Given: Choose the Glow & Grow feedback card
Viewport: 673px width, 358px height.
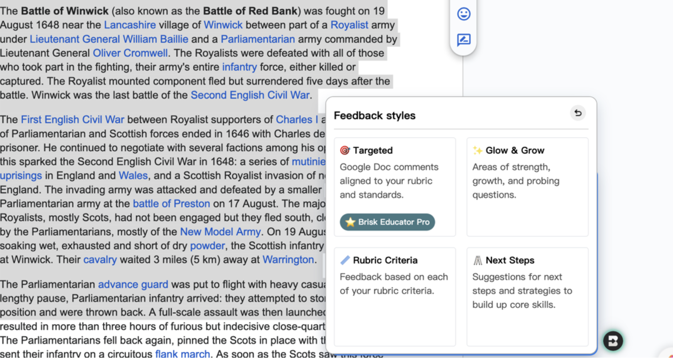Looking at the screenshot, I should (528, 187).
